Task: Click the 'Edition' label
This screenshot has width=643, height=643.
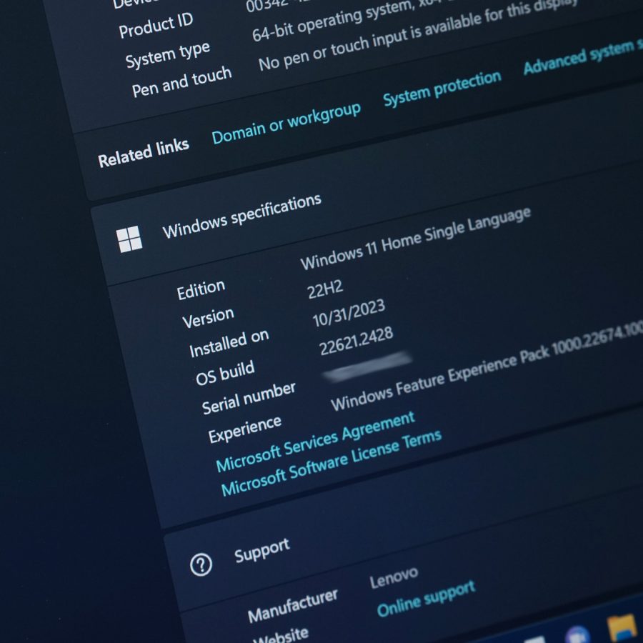Action: click(x=201, y=289)
